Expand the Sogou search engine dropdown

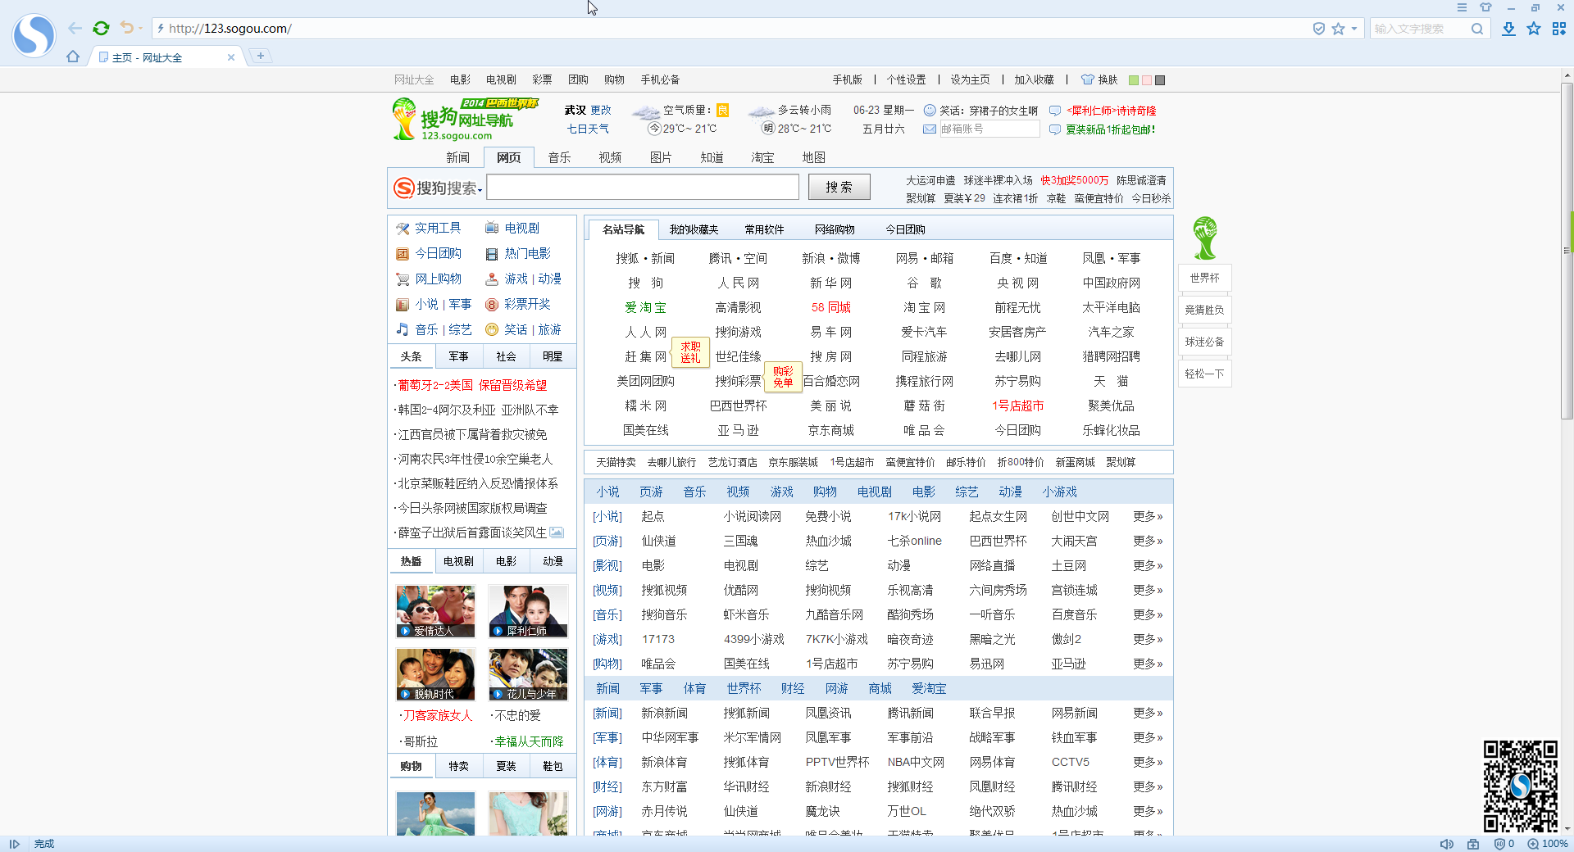click(x=438, y=188)
